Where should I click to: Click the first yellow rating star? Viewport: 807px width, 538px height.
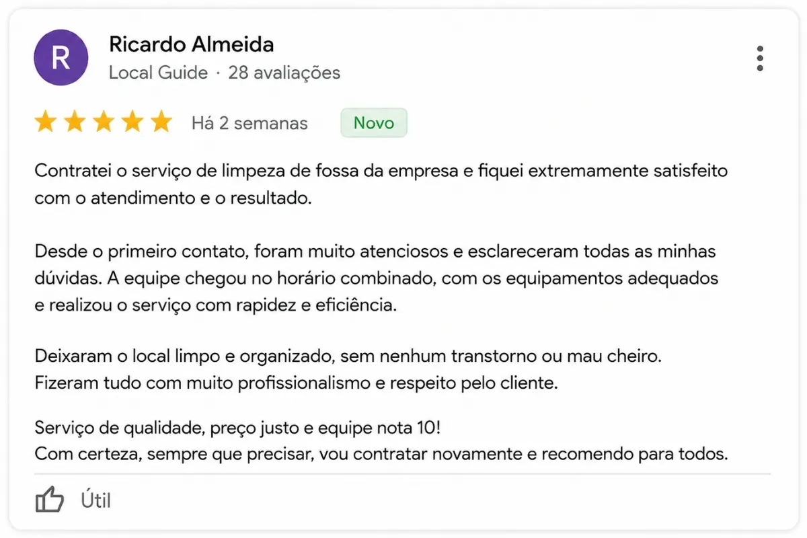45,122
